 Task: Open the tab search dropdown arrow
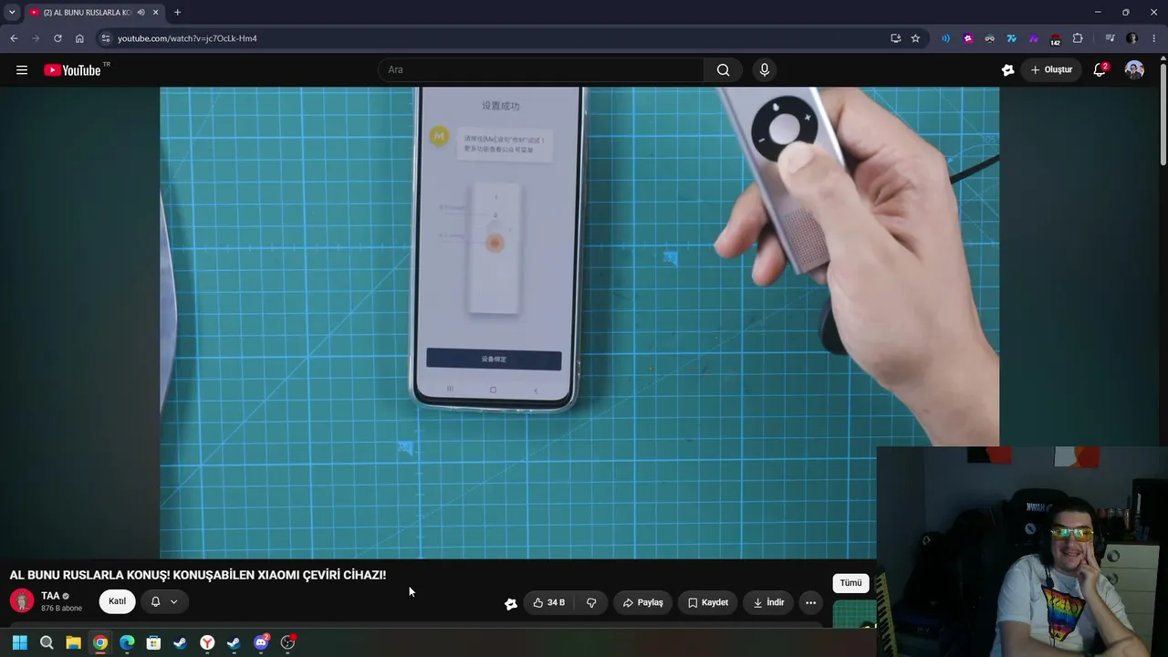(x=12, y=12)
